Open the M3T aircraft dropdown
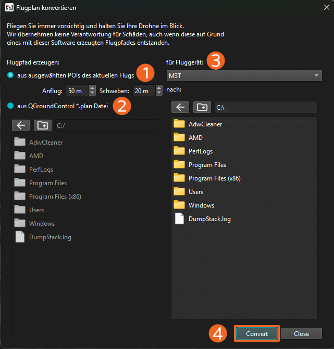The height and width of the screenshot is (349, 334). click(x=244, y=76)
